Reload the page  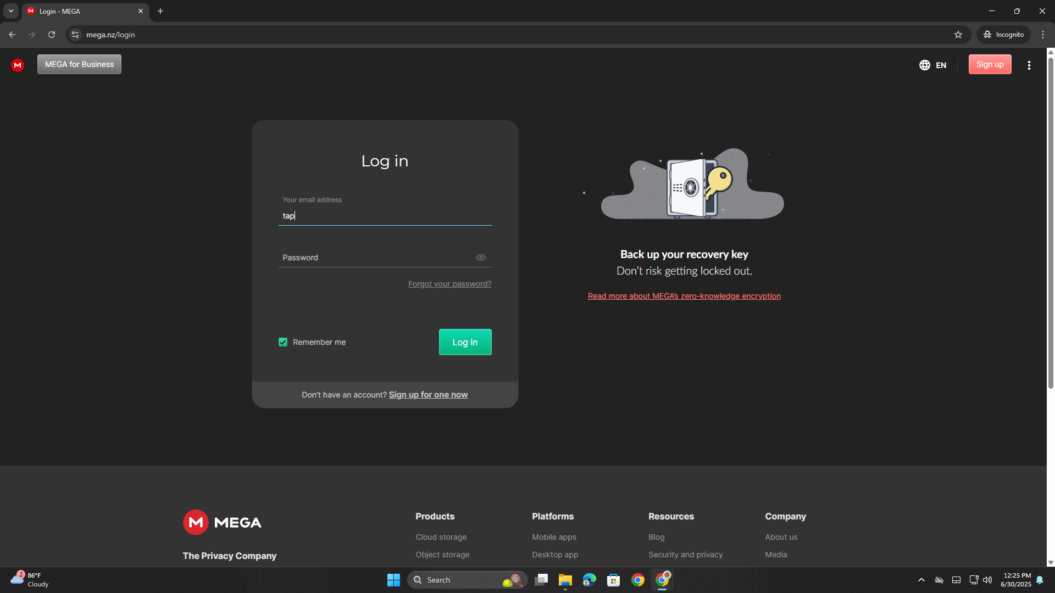coord(52,35)
